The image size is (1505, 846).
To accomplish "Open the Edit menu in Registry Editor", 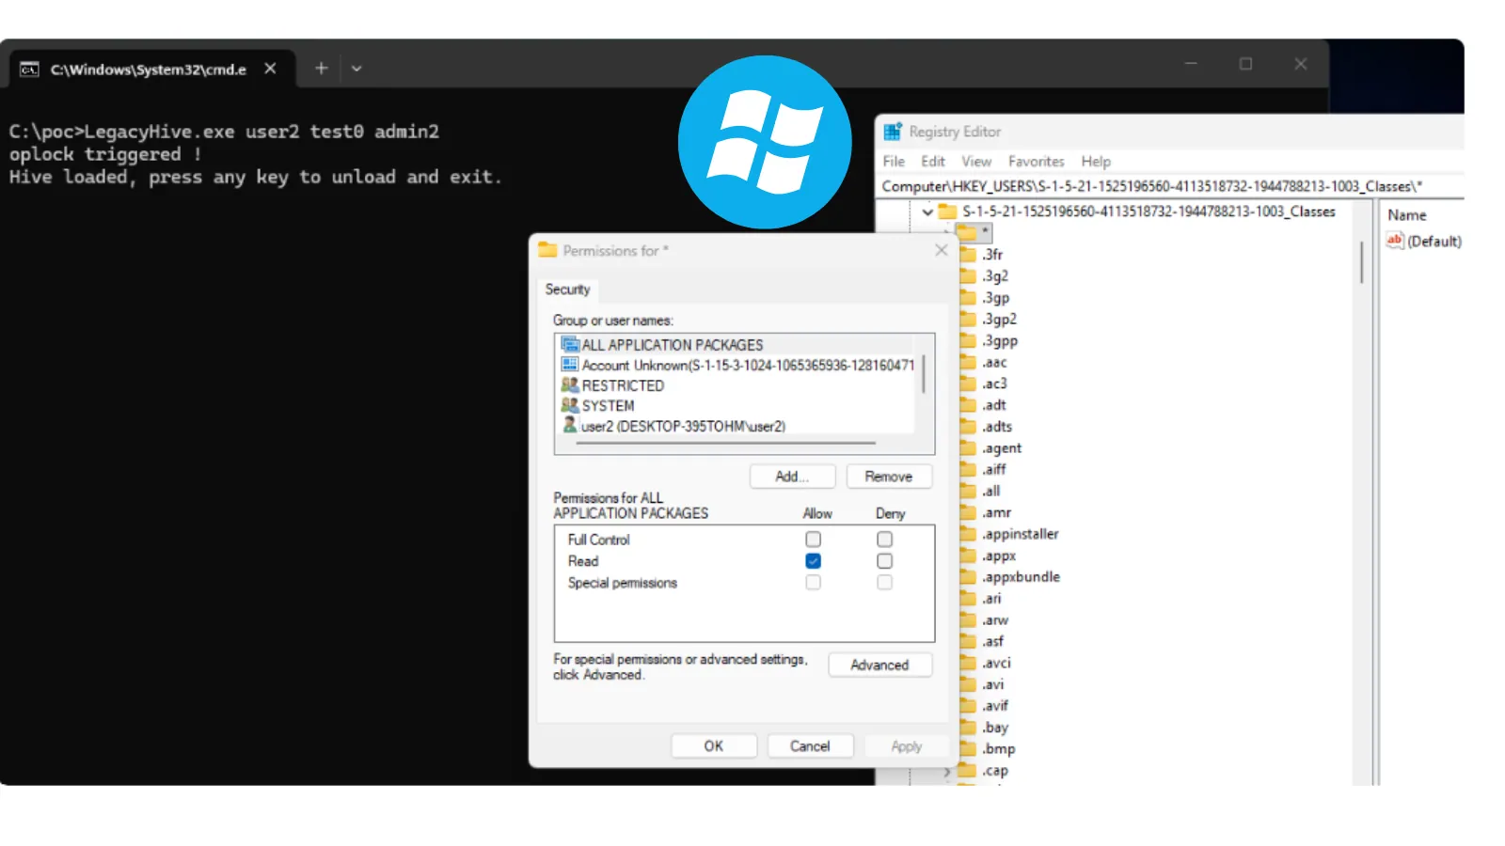I will pos(932,161).
